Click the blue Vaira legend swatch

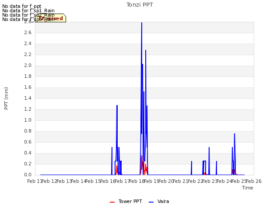click(x=151, y=202)
